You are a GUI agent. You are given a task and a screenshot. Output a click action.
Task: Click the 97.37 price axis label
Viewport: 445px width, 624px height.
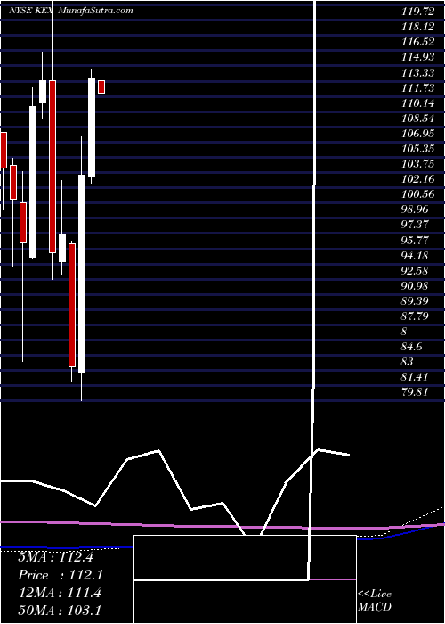[x=416, y=225]
